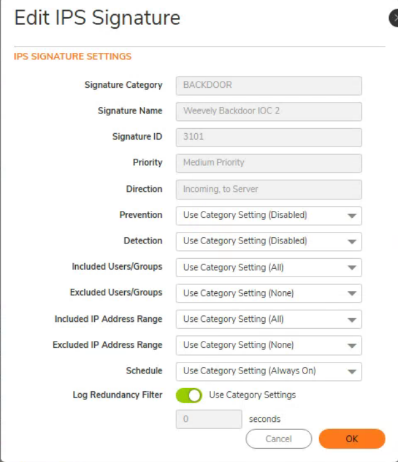Click the Signature Name field
The width and height of the screenshot is (398, 462).
[x=268, y=112]
